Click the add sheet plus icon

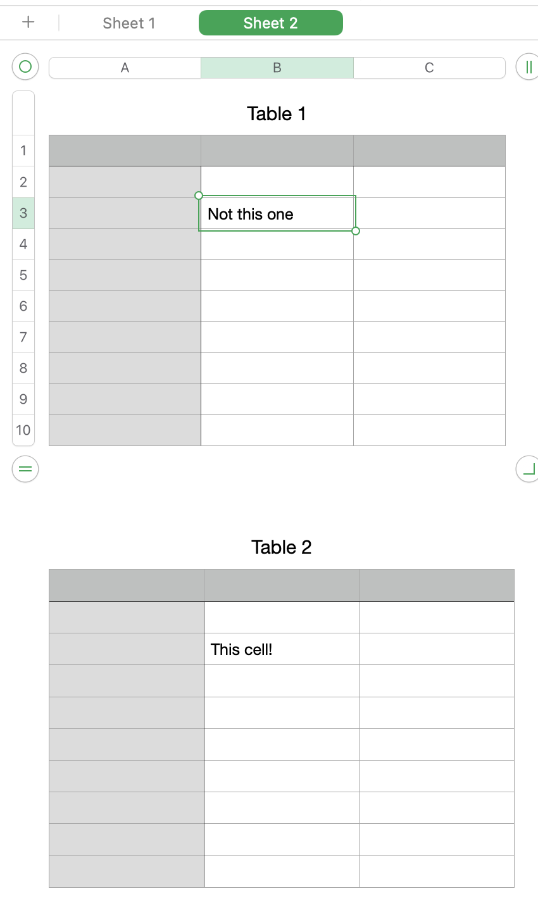click(x=28, y=22)
